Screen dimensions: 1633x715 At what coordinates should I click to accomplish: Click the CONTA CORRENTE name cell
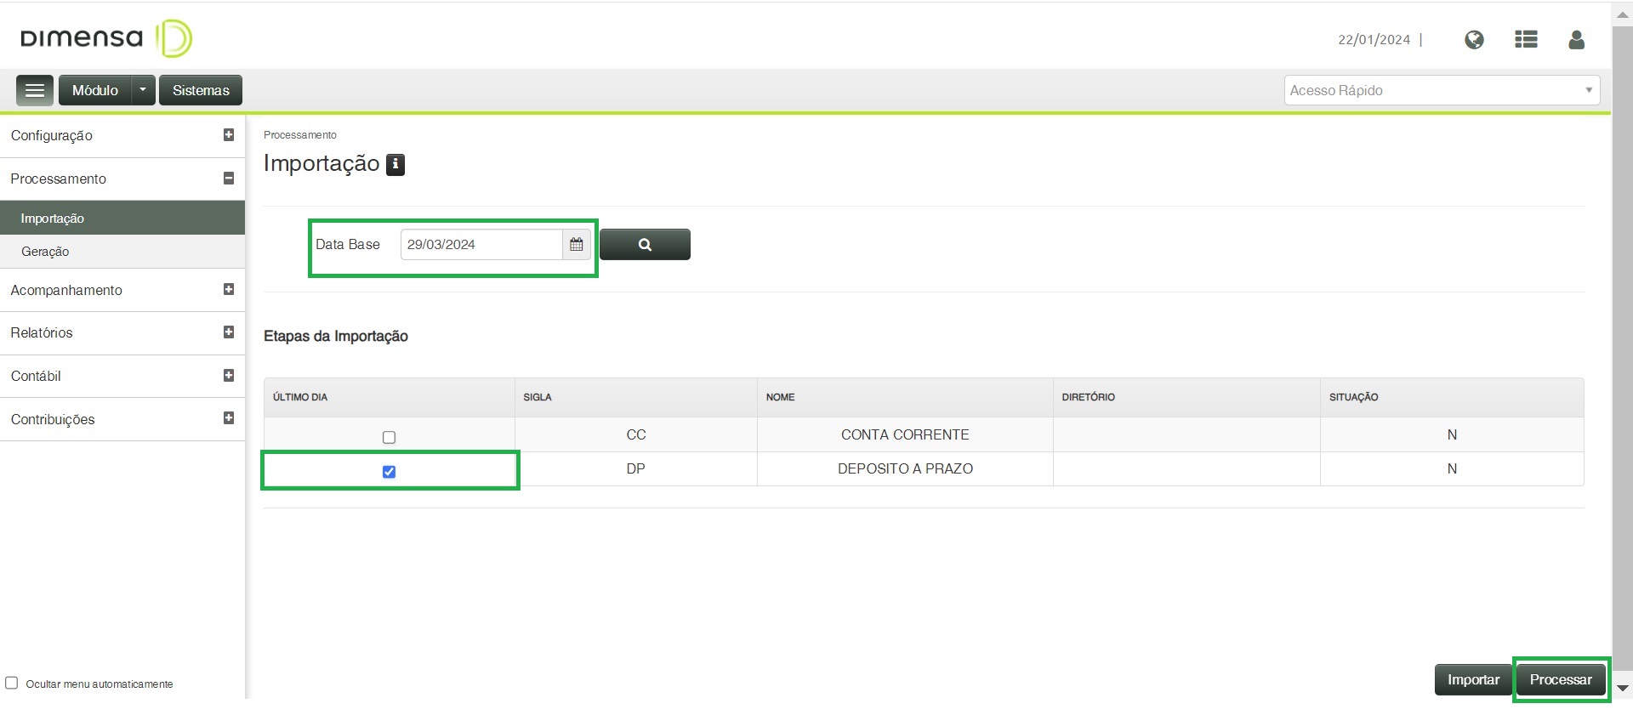(x=905, y=434)
